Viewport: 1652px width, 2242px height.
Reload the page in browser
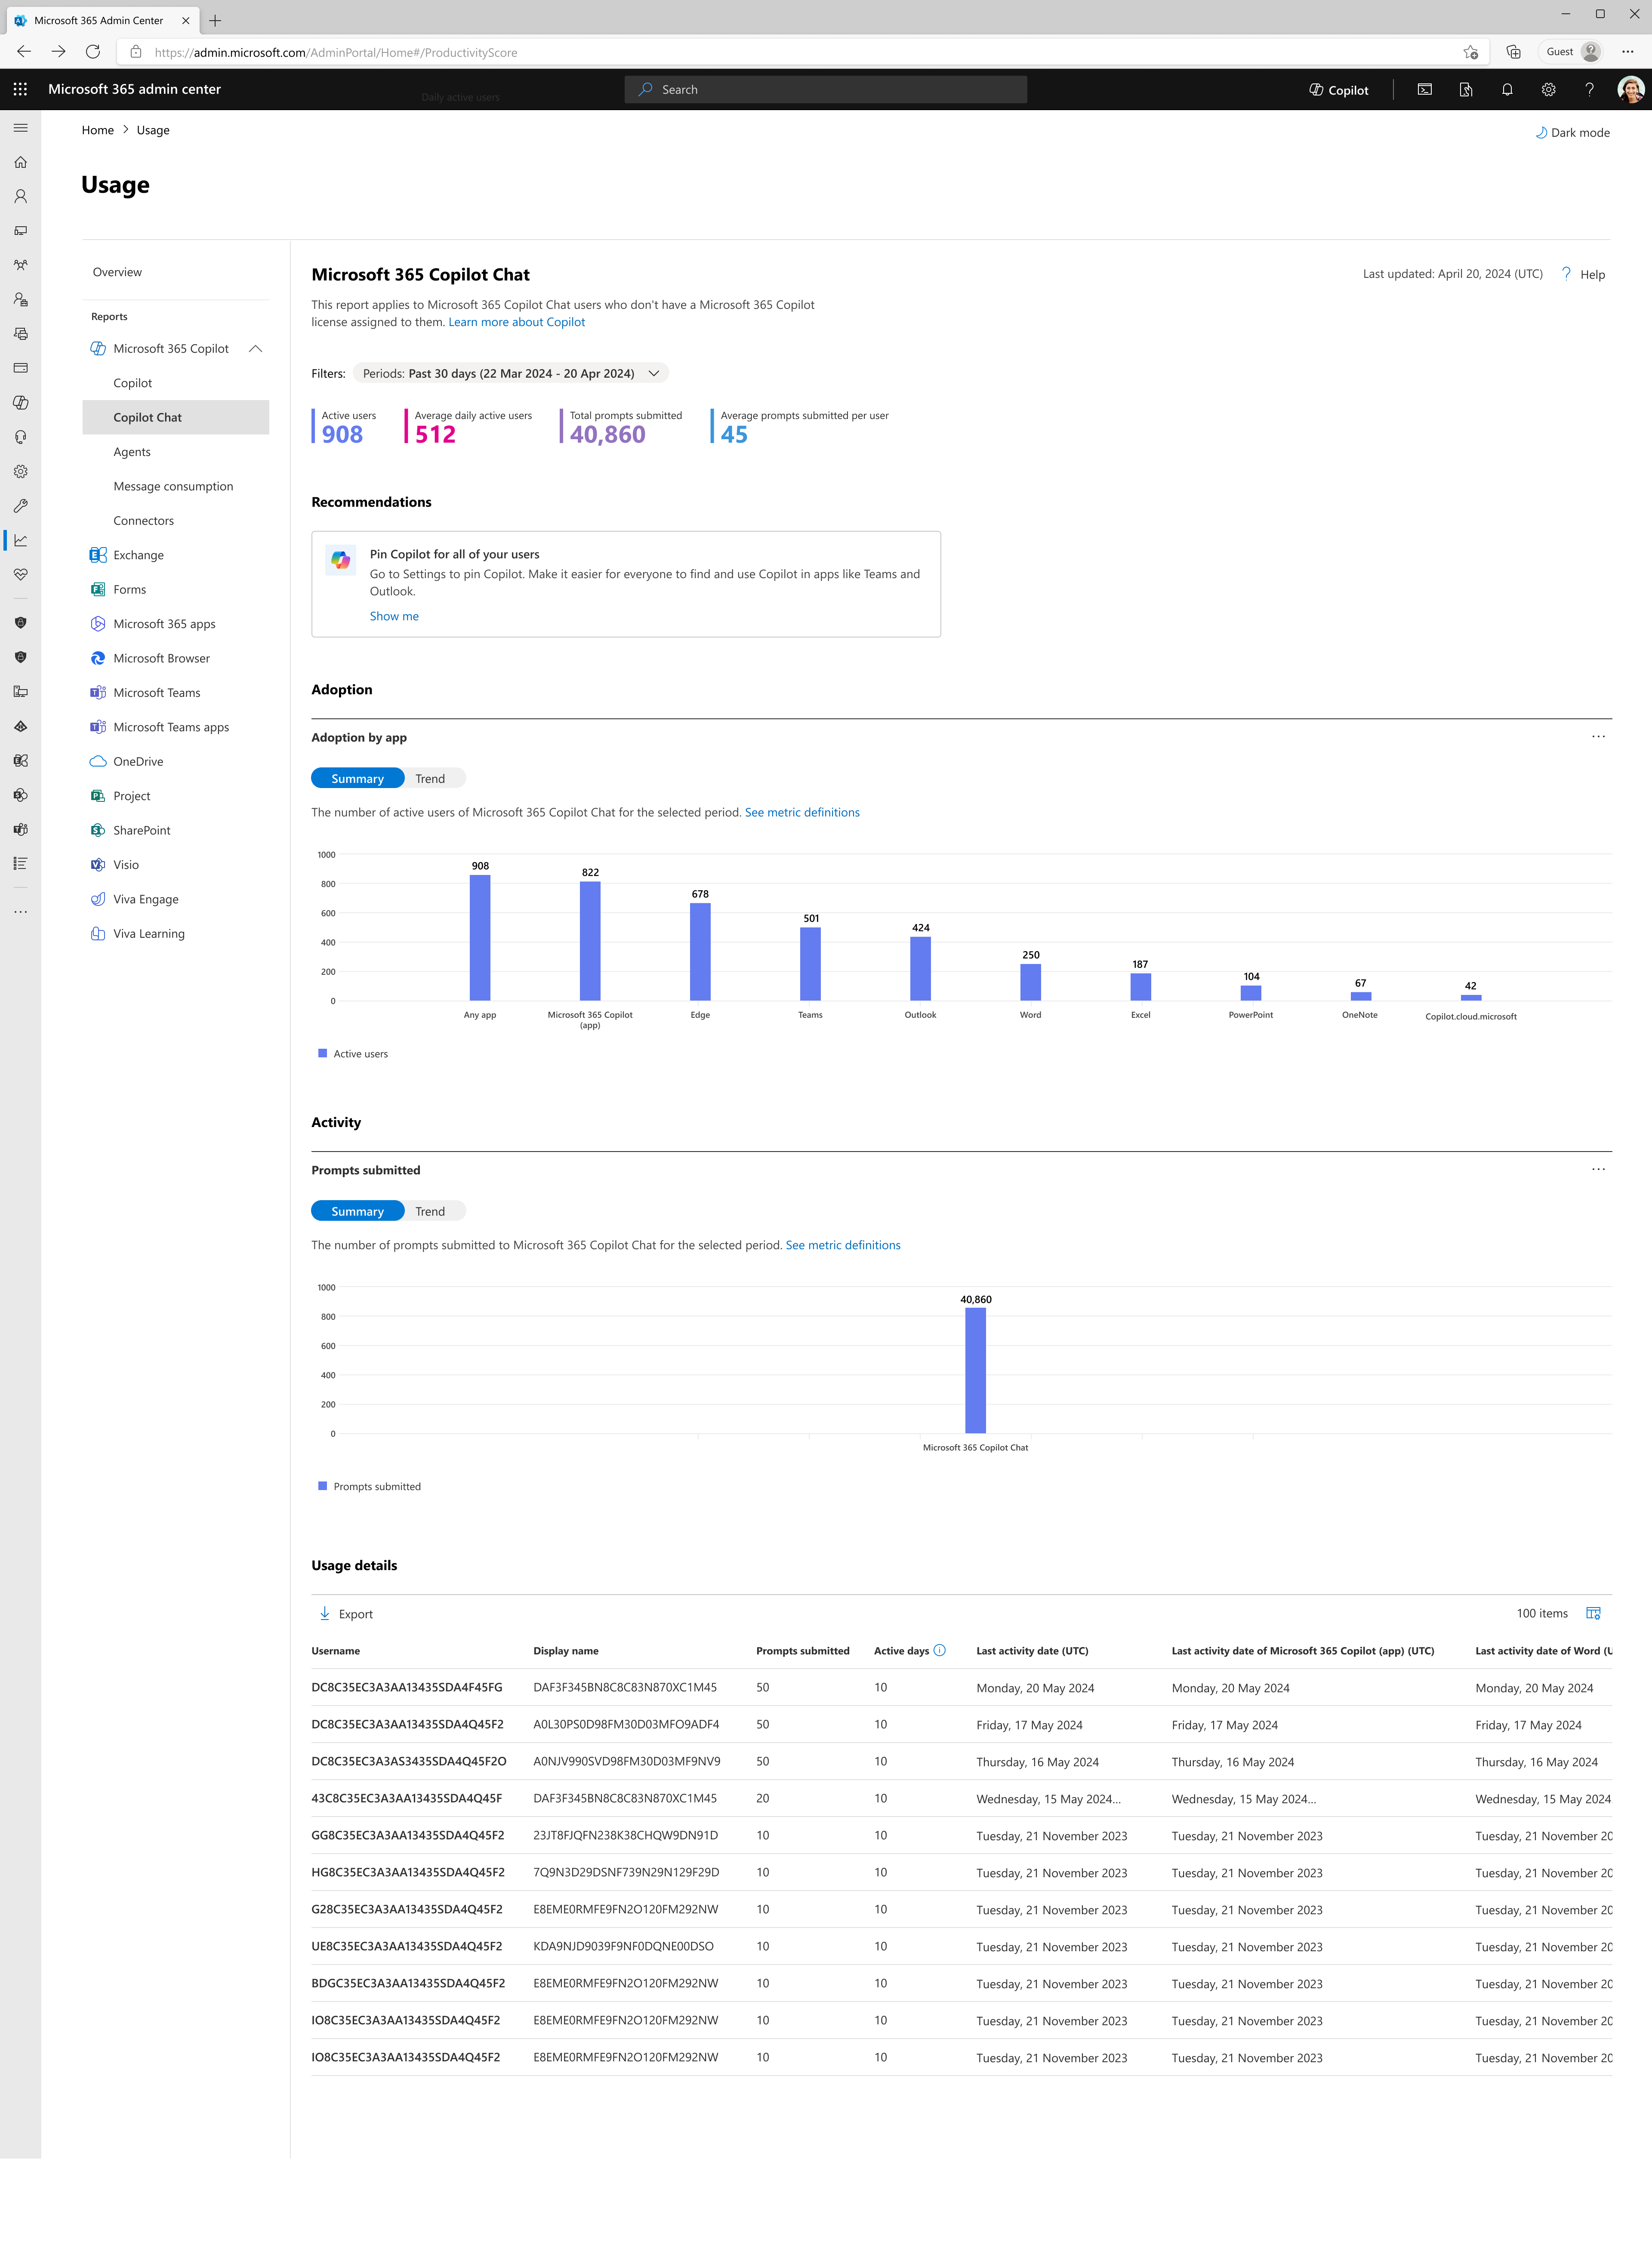tap(92, 52)
